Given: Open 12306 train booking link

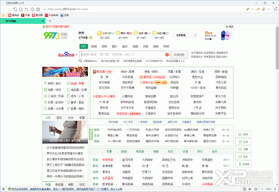Looking at the screenshot, I should pos(193,88).
